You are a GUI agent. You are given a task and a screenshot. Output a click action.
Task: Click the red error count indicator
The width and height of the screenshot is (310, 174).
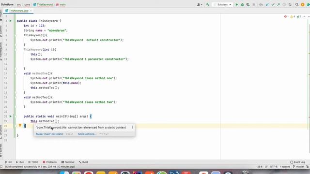[x=286, y=16]
